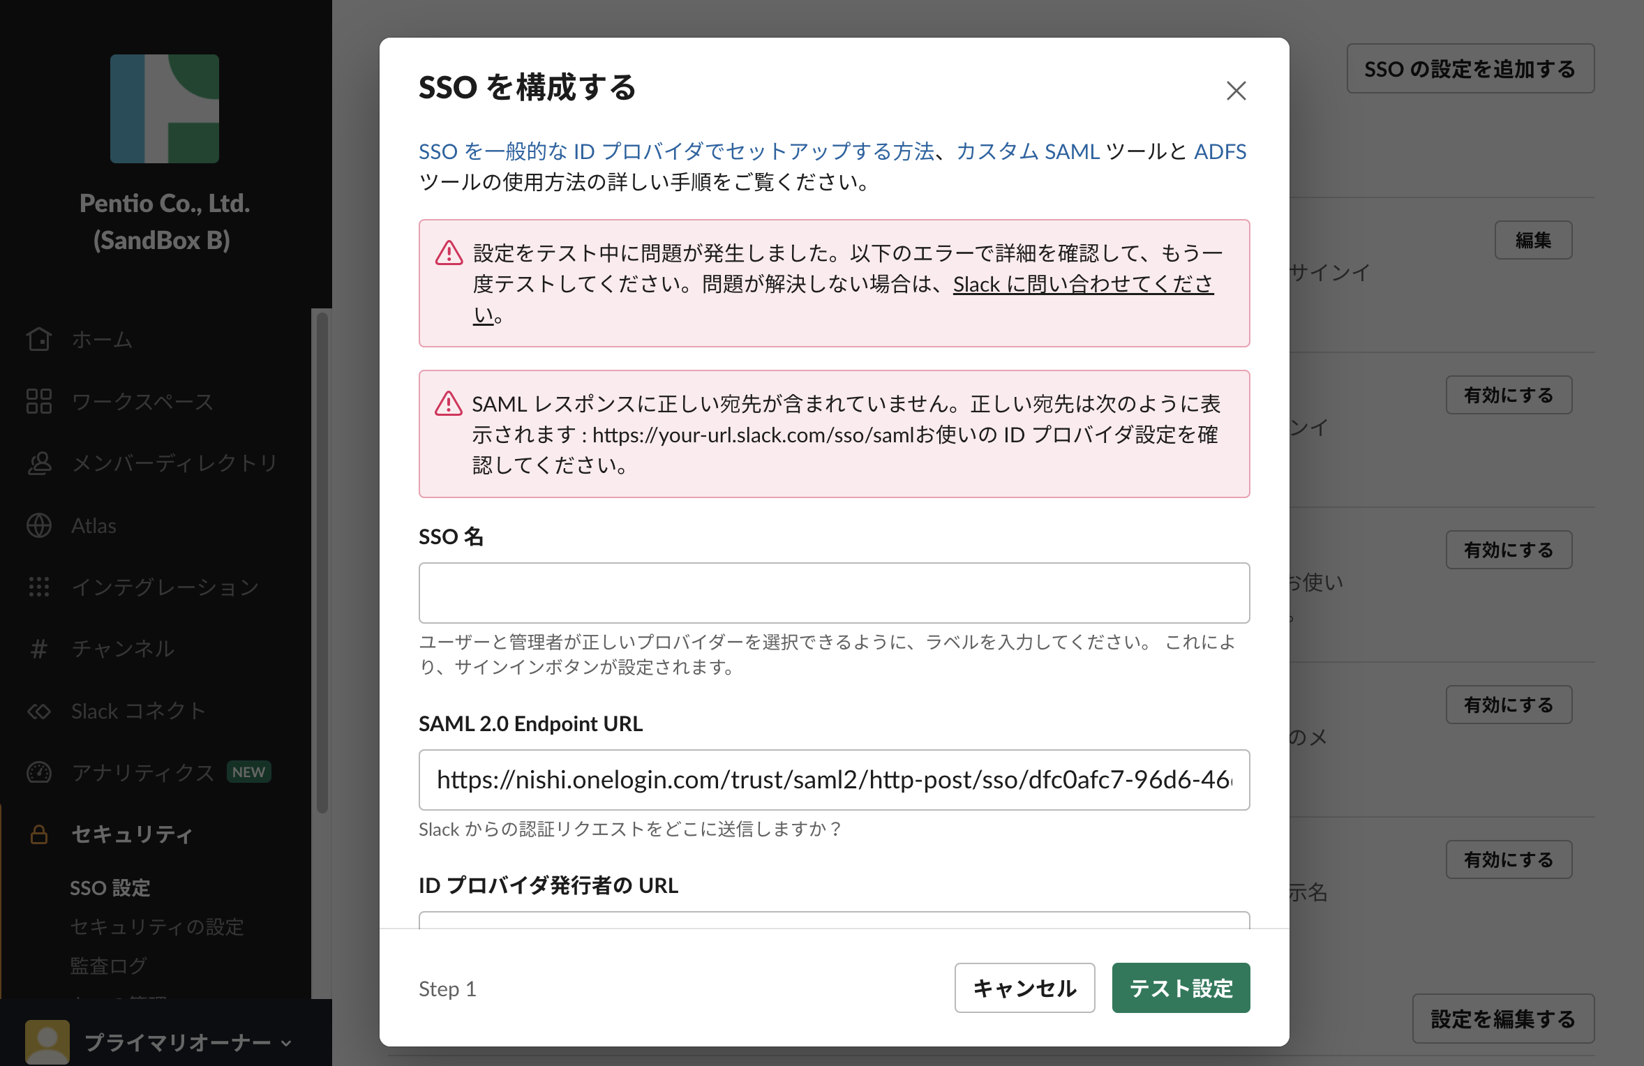Click the Atlas globe icon

(39, 525)
